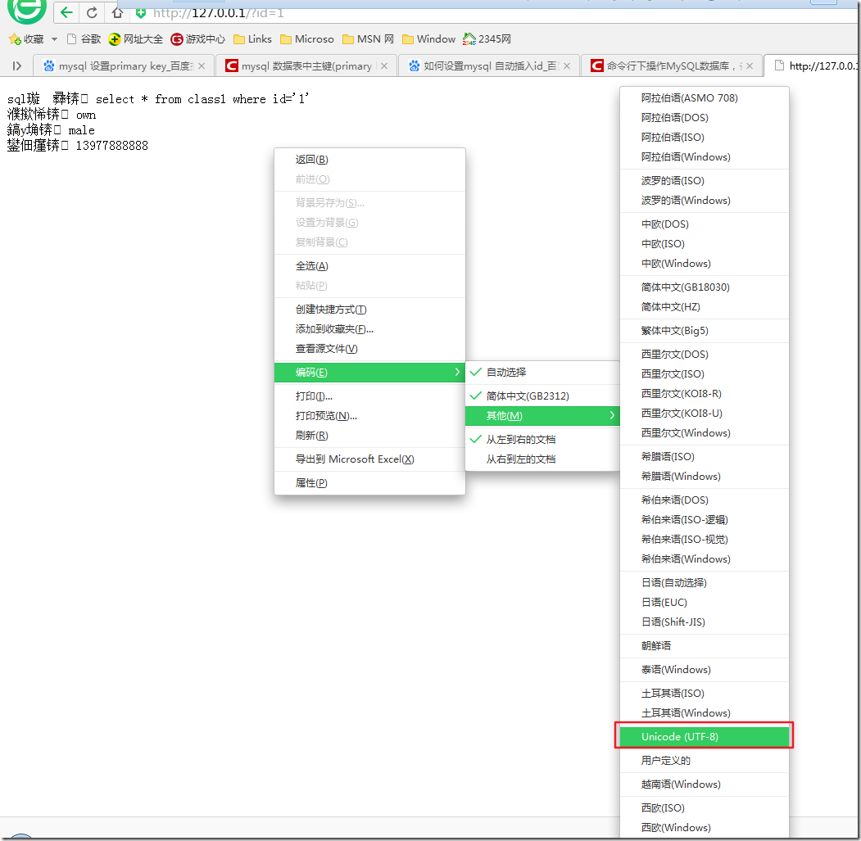Viewport: 861px width, 841px height.
Task: Select 打印(I)... menu entry
Action: [369, 396]
